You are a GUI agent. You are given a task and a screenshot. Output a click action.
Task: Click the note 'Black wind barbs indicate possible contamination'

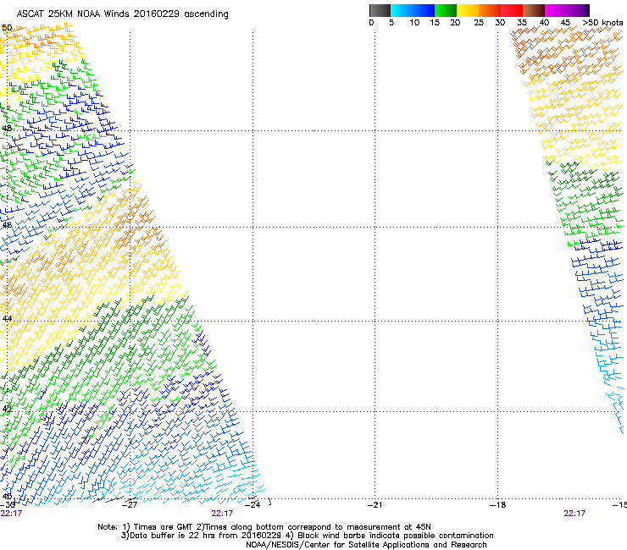point(396,536)
